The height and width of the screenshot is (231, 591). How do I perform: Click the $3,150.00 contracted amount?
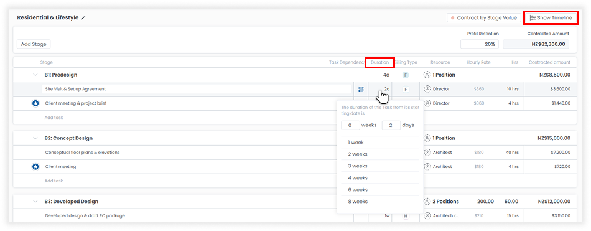coord(561,216)
